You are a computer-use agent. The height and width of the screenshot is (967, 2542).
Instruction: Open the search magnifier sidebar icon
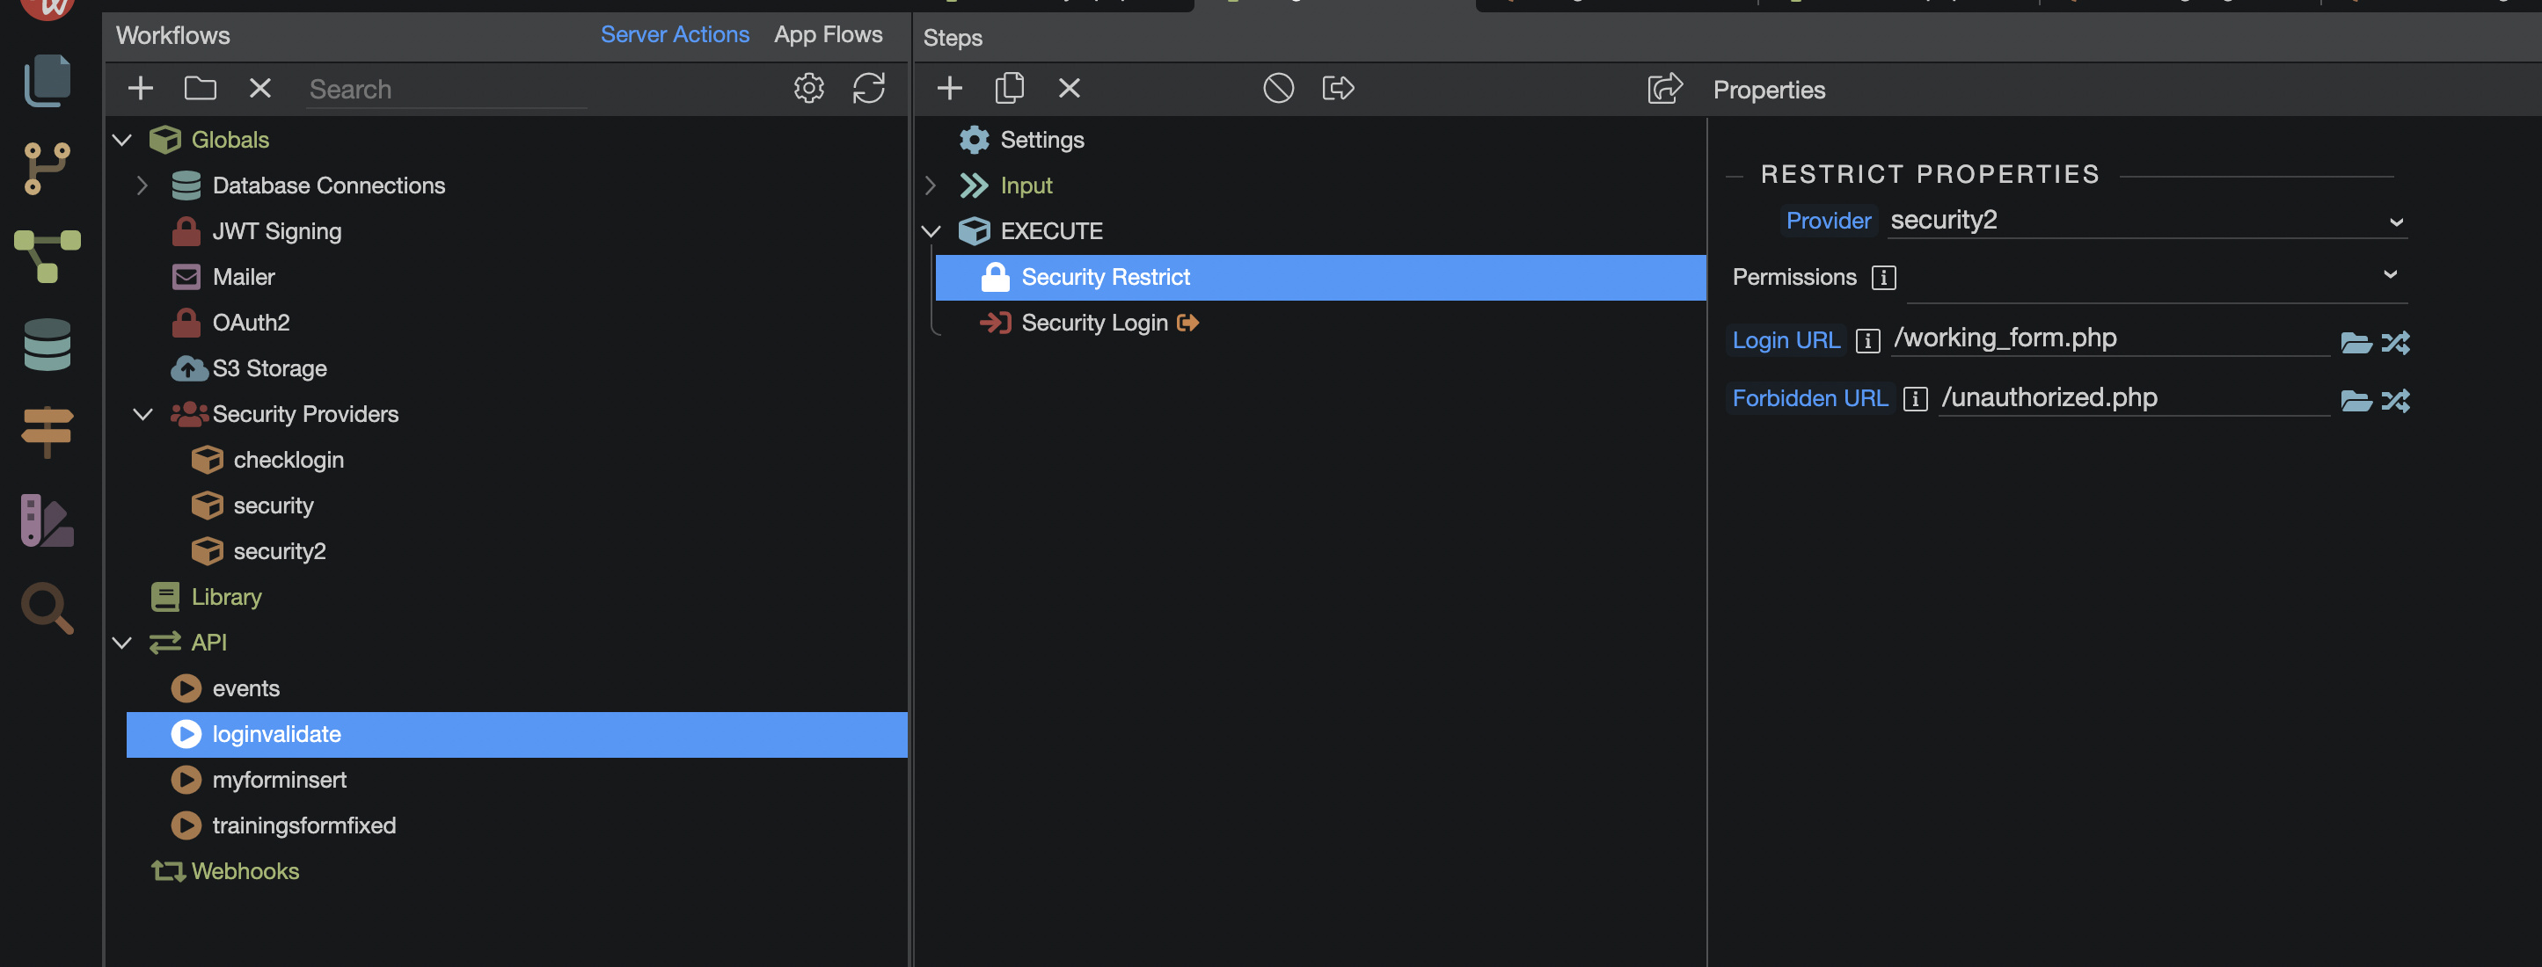47,607
